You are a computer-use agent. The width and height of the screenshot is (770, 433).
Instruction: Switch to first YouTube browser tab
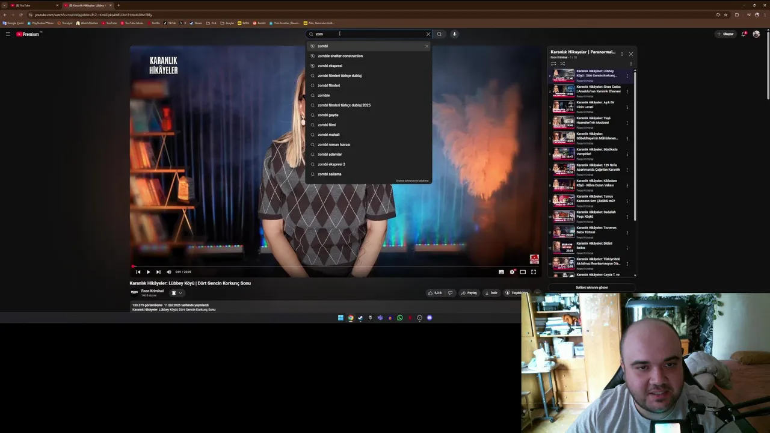33,5
